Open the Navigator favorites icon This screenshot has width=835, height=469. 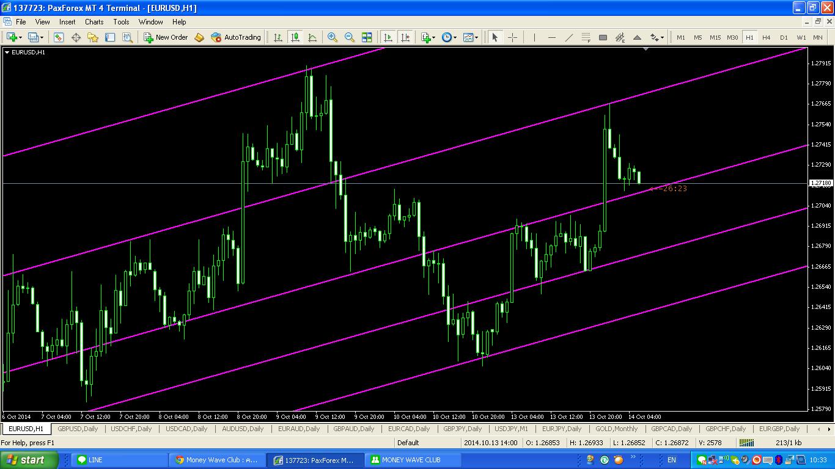[93, 37]
